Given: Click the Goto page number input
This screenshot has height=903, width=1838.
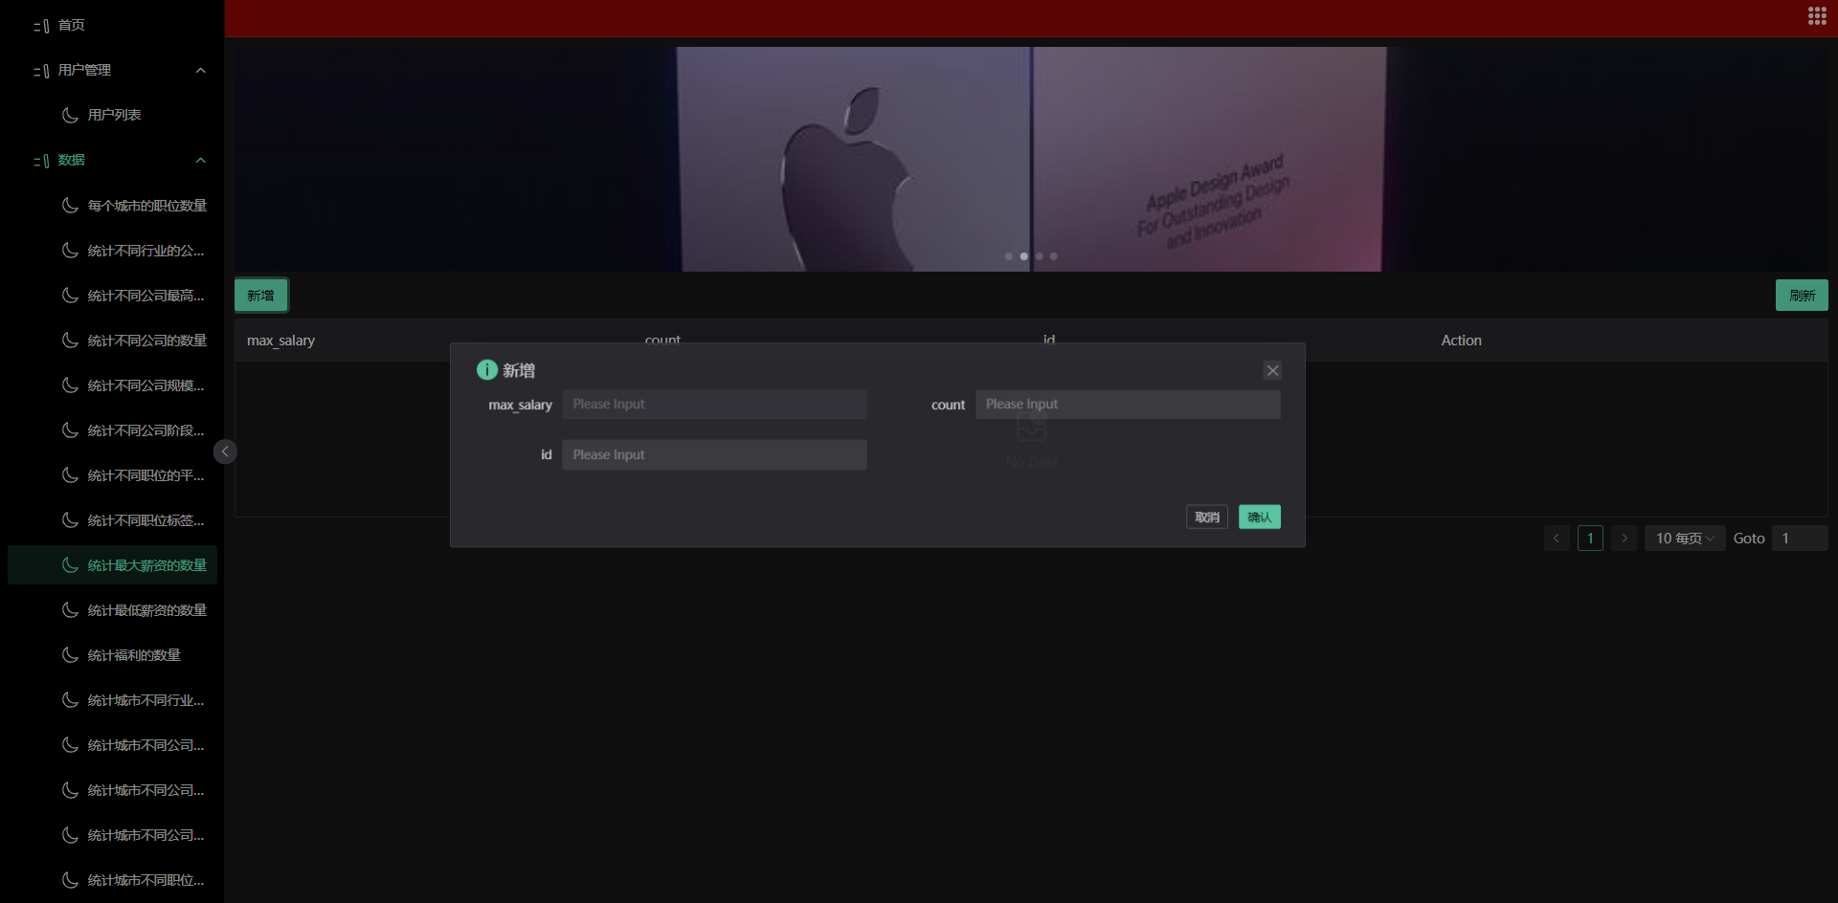Looking at the screenshot, I should (x=1800, y=538).
